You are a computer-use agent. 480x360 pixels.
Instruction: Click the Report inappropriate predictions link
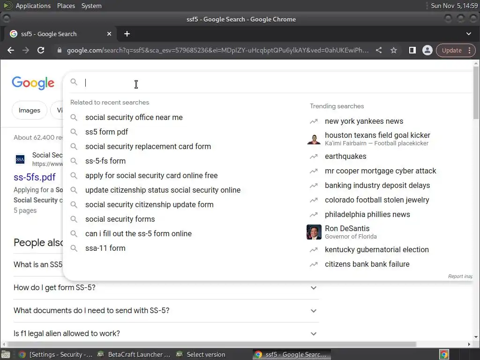[x=460, y=276]
